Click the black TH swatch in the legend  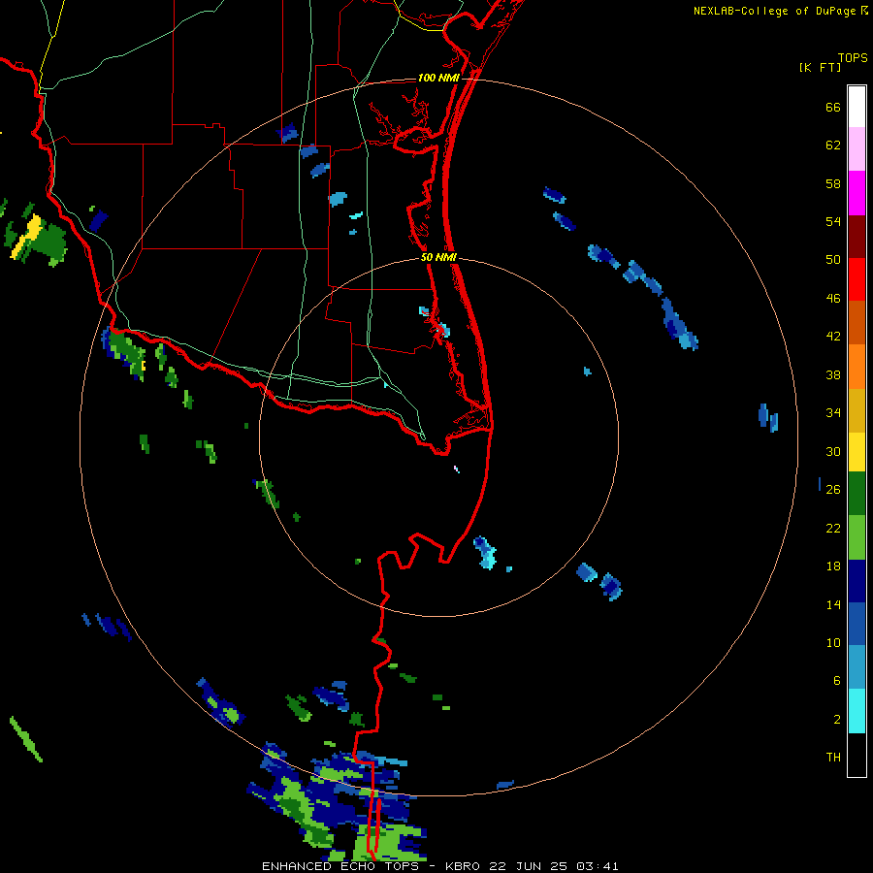coord(857,755)
